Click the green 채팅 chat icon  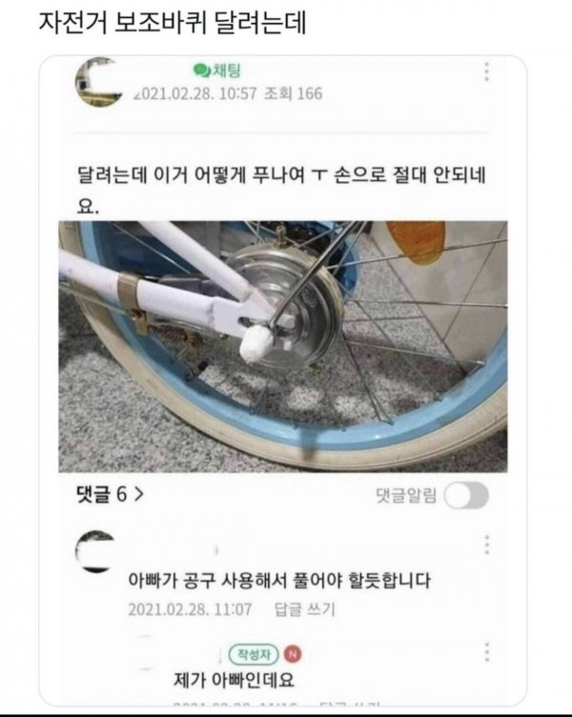point(201,71)
